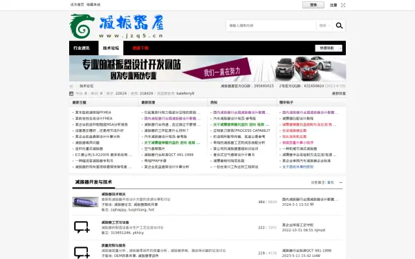Screen dimensions: 415x259
Task: Open the hot post mentioning PROCESS CAPABILIT
Action: tap(241, 131)
